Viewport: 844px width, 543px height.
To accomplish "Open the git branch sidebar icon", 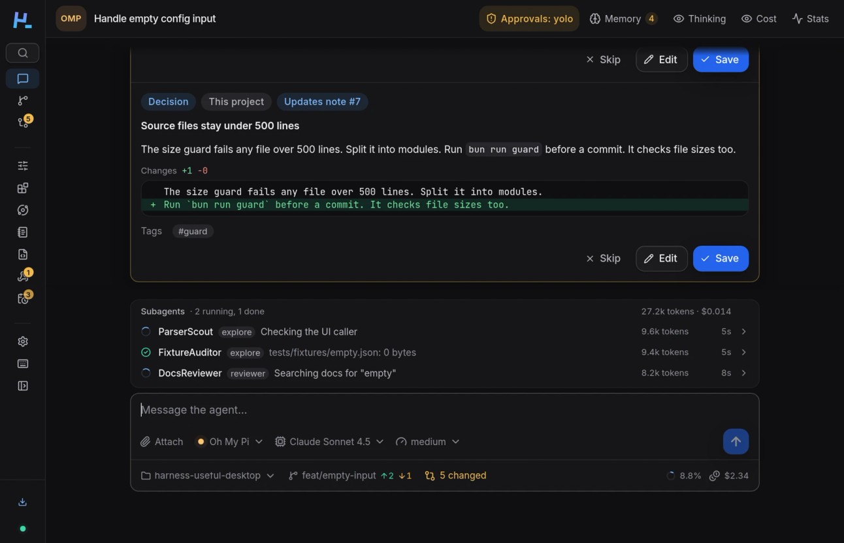I will click(x=22, y=101).
